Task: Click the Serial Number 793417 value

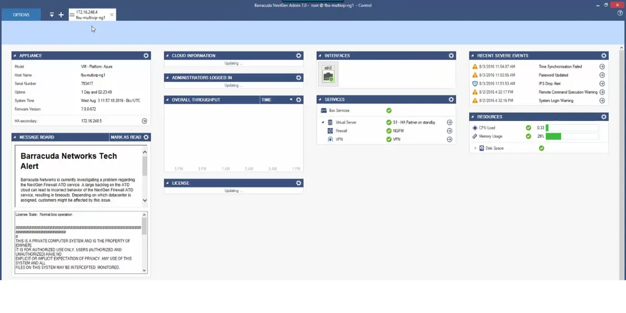Action: [x=87, y=83]
